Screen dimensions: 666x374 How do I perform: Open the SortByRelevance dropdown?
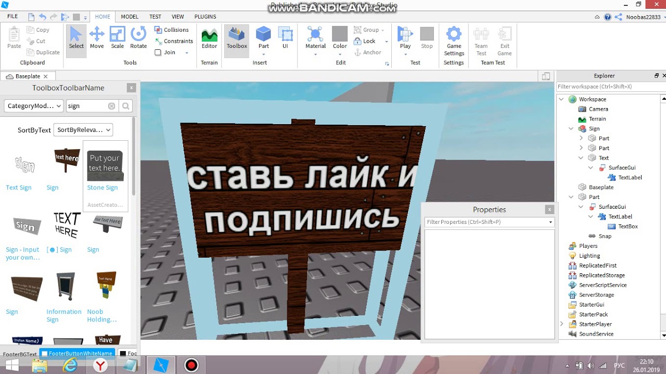(83, 130)
